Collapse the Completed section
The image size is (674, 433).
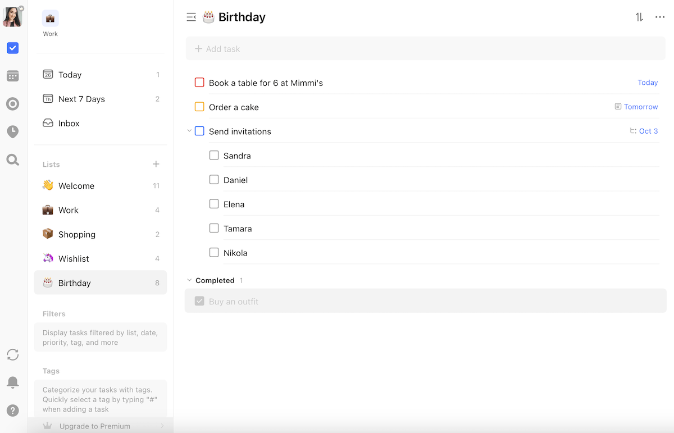pyautogui.click(x=189, y=280)
